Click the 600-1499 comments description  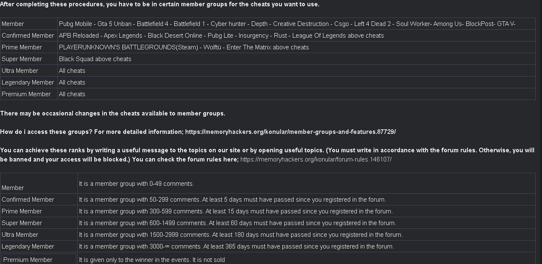pos(237,223)
